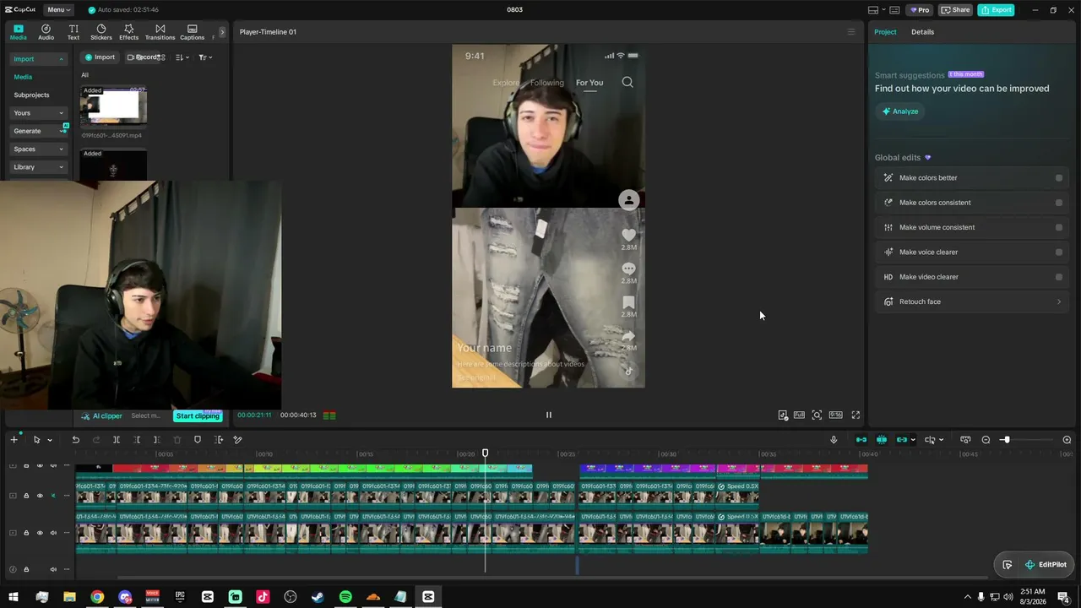
Task: Open the Transitions tab
Action: (x=160, y=32)
